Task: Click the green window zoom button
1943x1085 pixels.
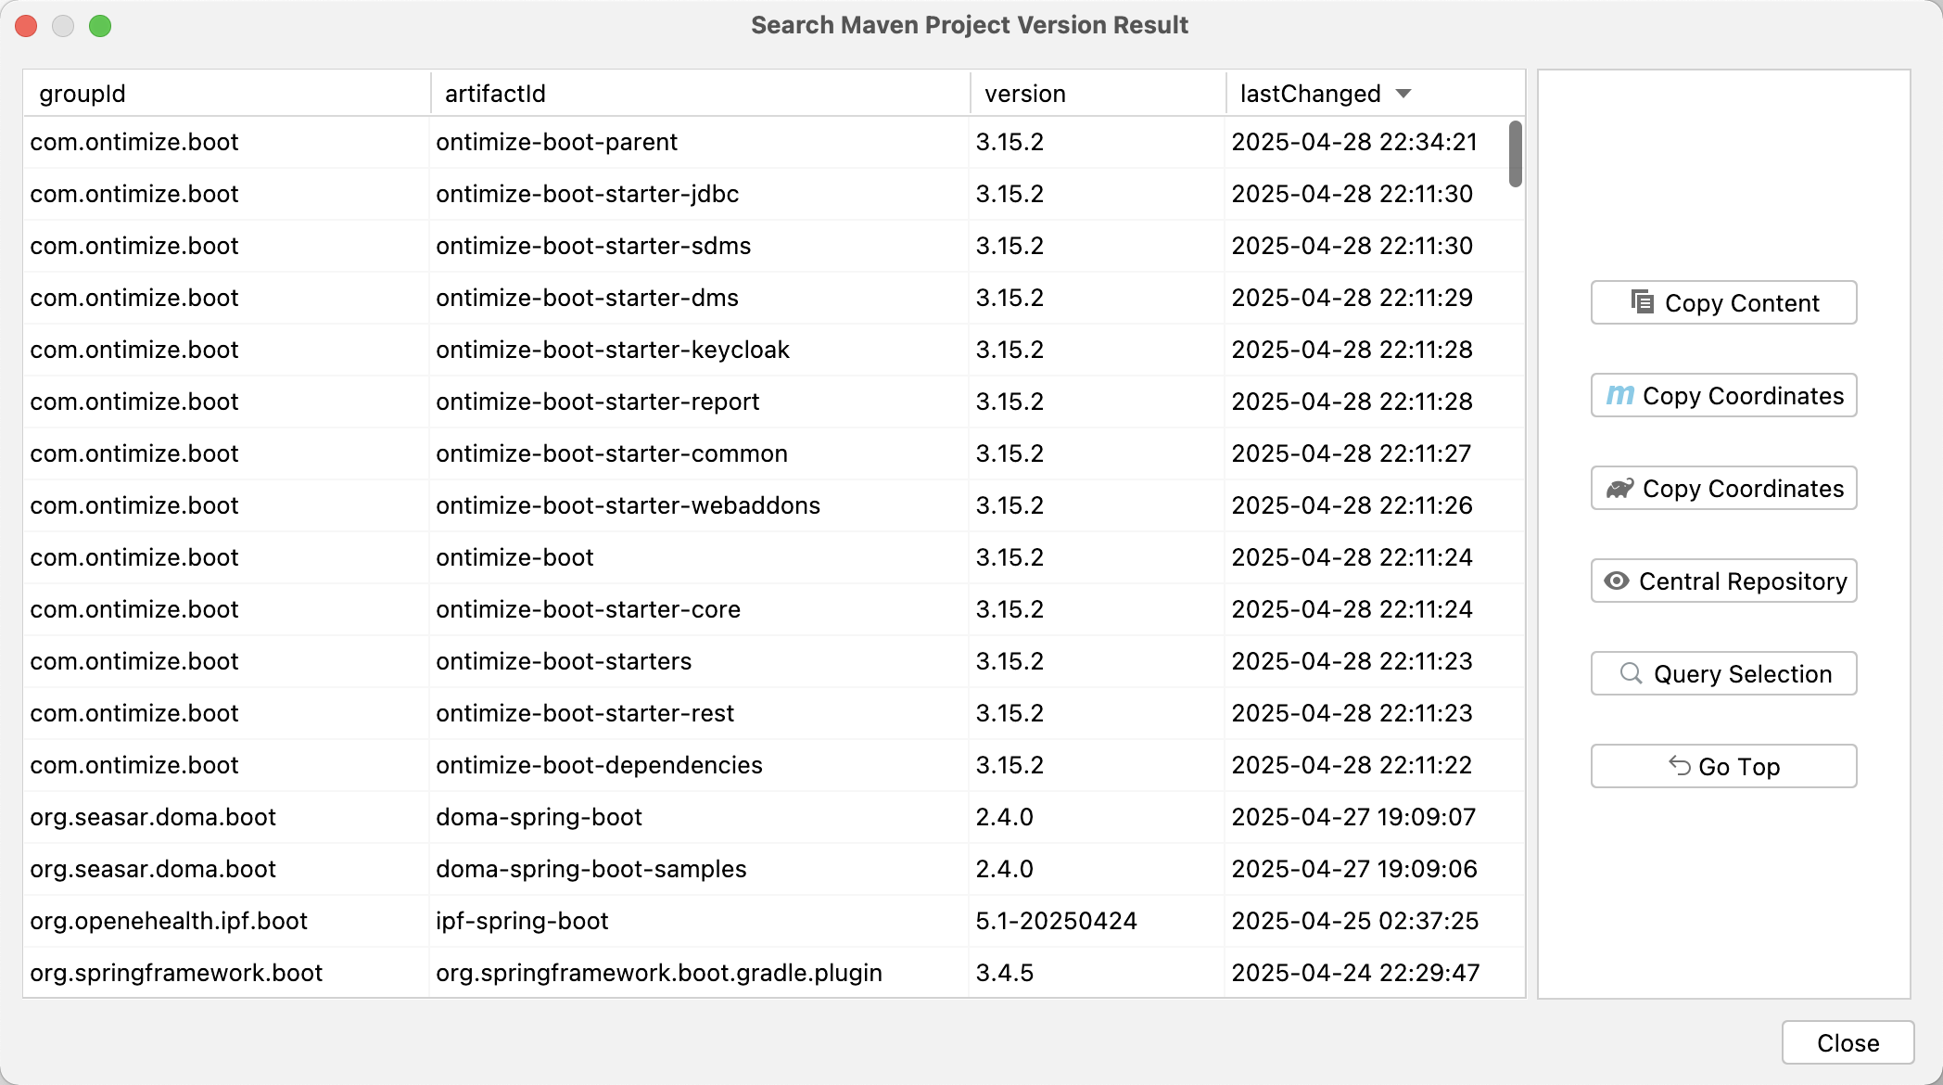Action: [x=100, y=26]
